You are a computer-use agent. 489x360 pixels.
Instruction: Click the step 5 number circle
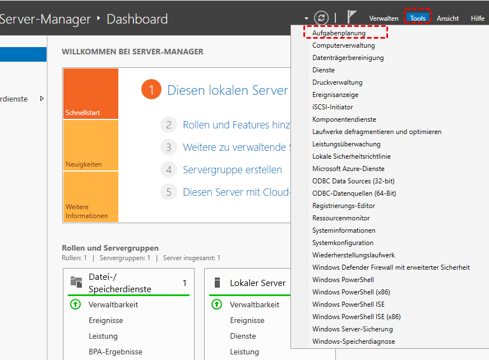point(168,192)
